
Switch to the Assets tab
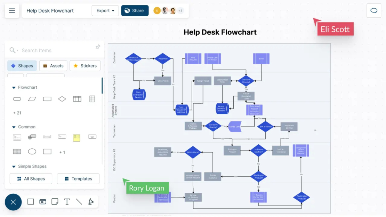click(x=53, y=65)
